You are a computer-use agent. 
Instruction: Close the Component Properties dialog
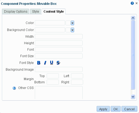pyautogui.click(x=137, y=3)
